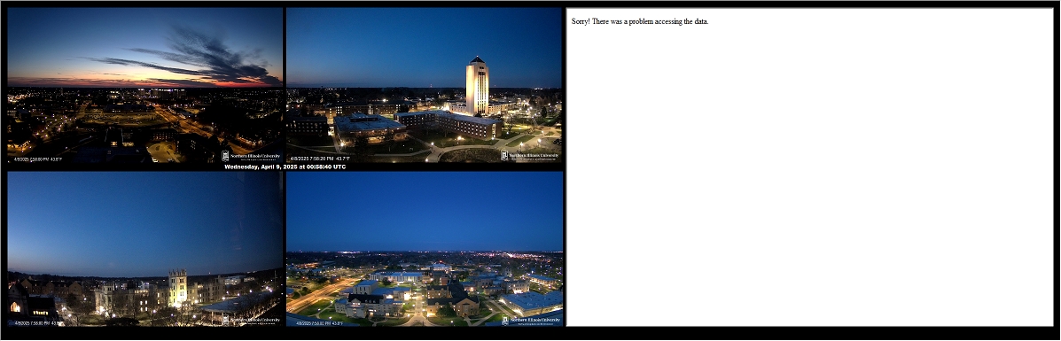Open the campus quad night webcam image
The height and width of the screenshot is (341, 1061).
[x=425, y=248]
